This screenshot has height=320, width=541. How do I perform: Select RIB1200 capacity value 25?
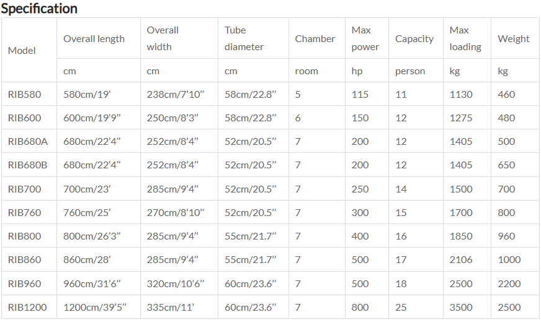[401, 307]
